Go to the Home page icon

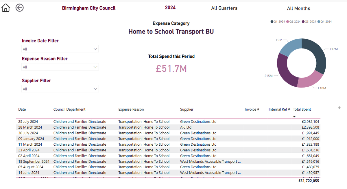tap(5, 8)
